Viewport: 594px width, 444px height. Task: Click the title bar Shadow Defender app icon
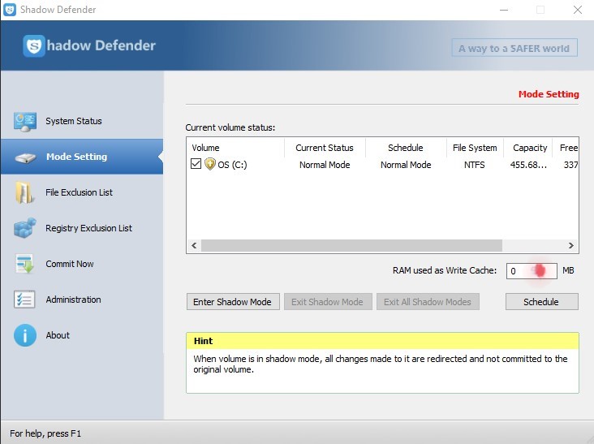point(10,10)
